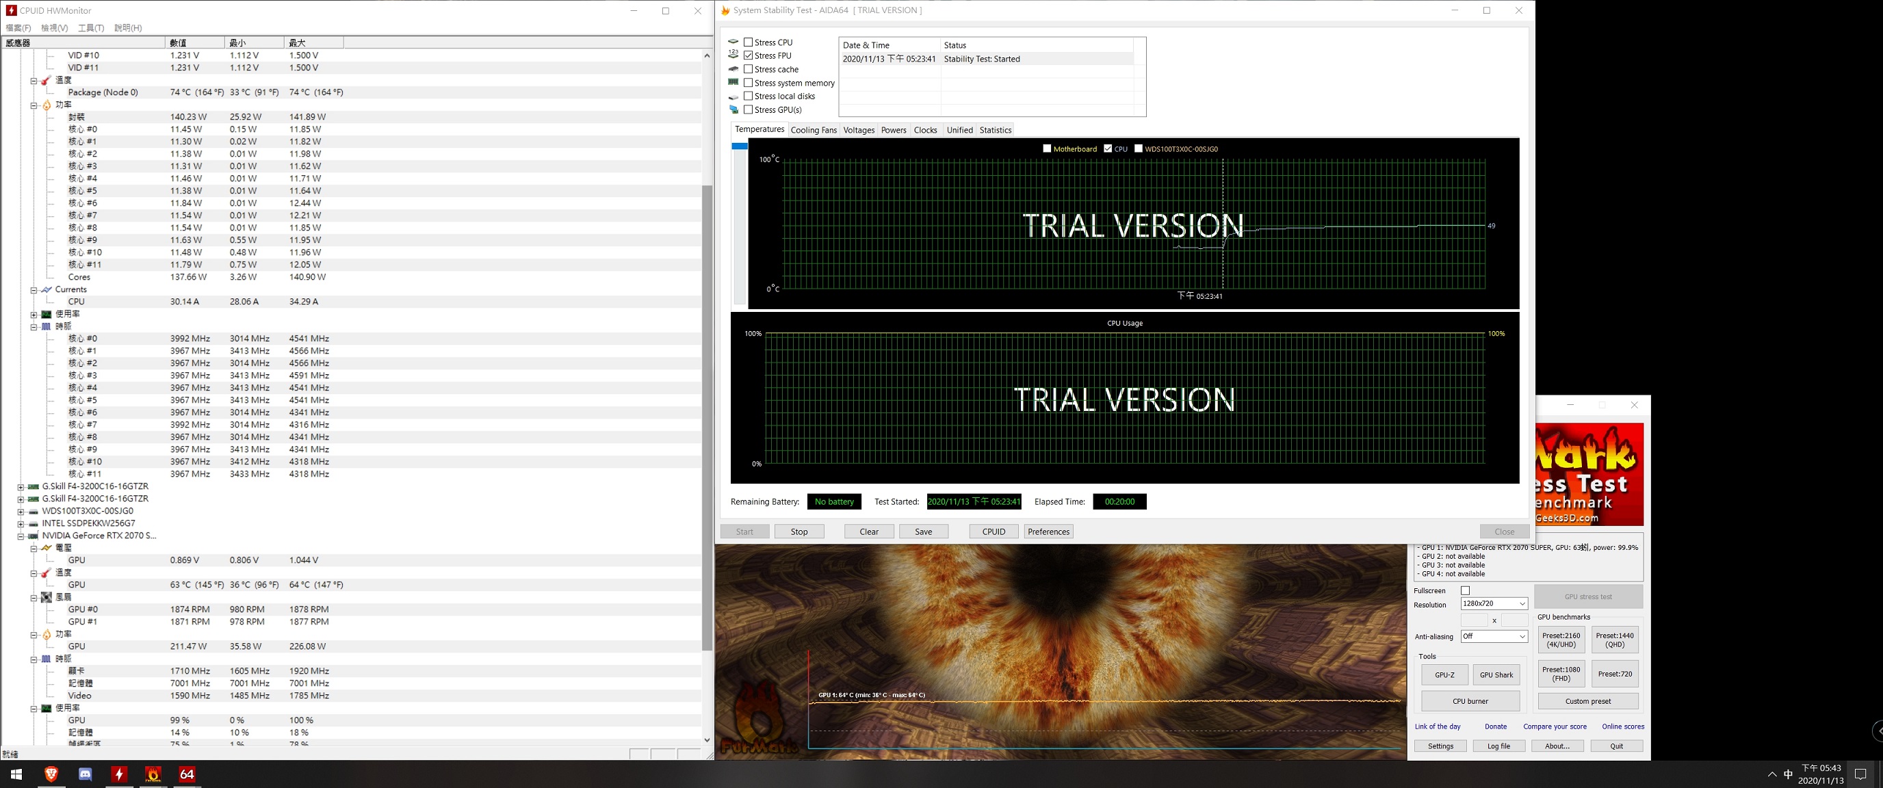Open the FurMark Resolution dropdown
Viewport: 1883px width, 788px height.
[x=1494, y=603]
